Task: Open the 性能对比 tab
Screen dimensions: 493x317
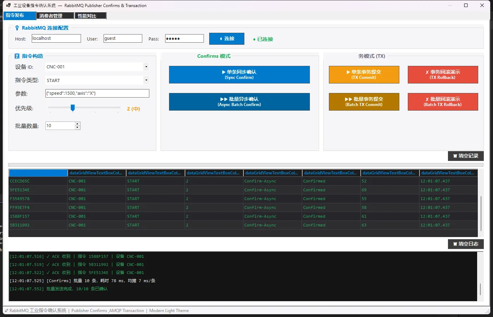Action: [x=91, y=16]
